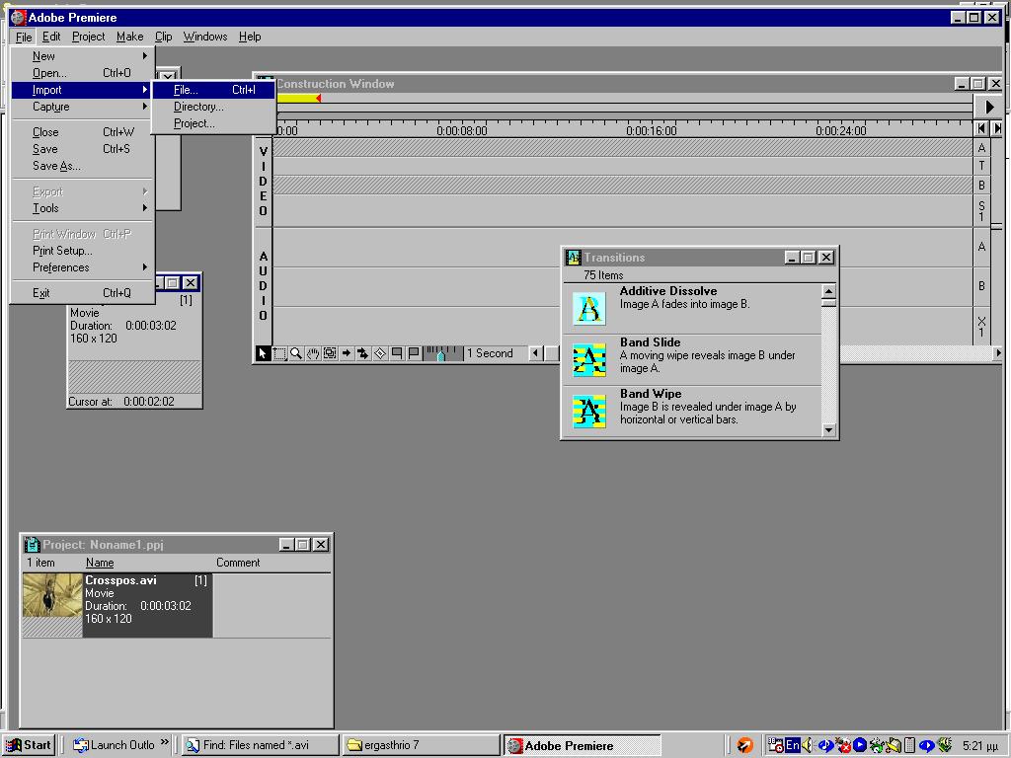
Task: Adjust the time unit slider in Construction Window
Action: click(x=443, y=353)
